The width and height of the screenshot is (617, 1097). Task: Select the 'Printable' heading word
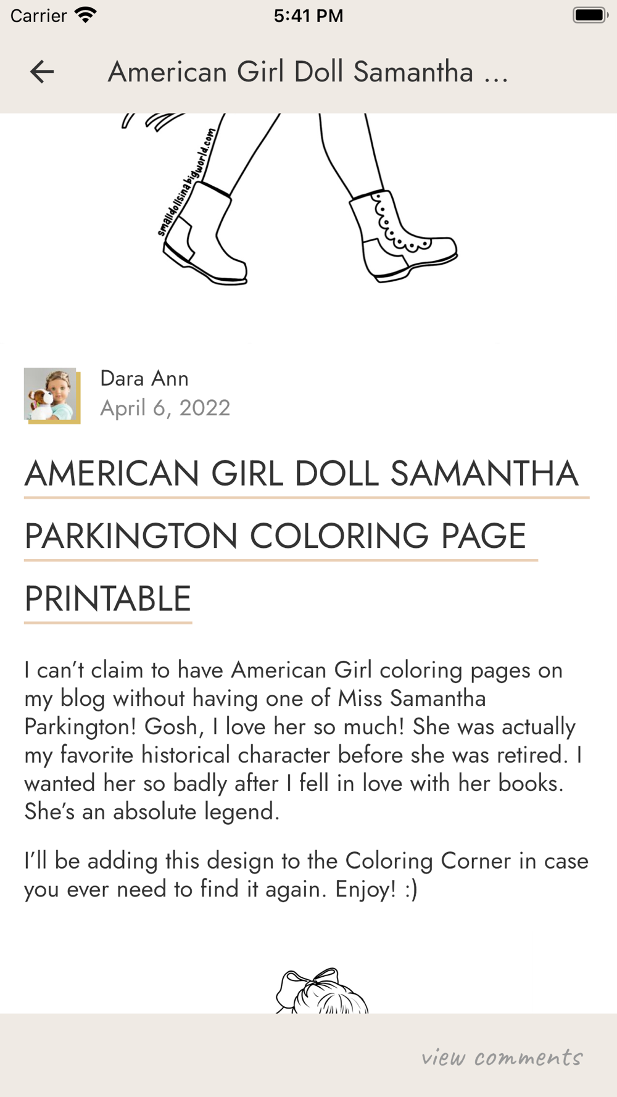point(108,598)
